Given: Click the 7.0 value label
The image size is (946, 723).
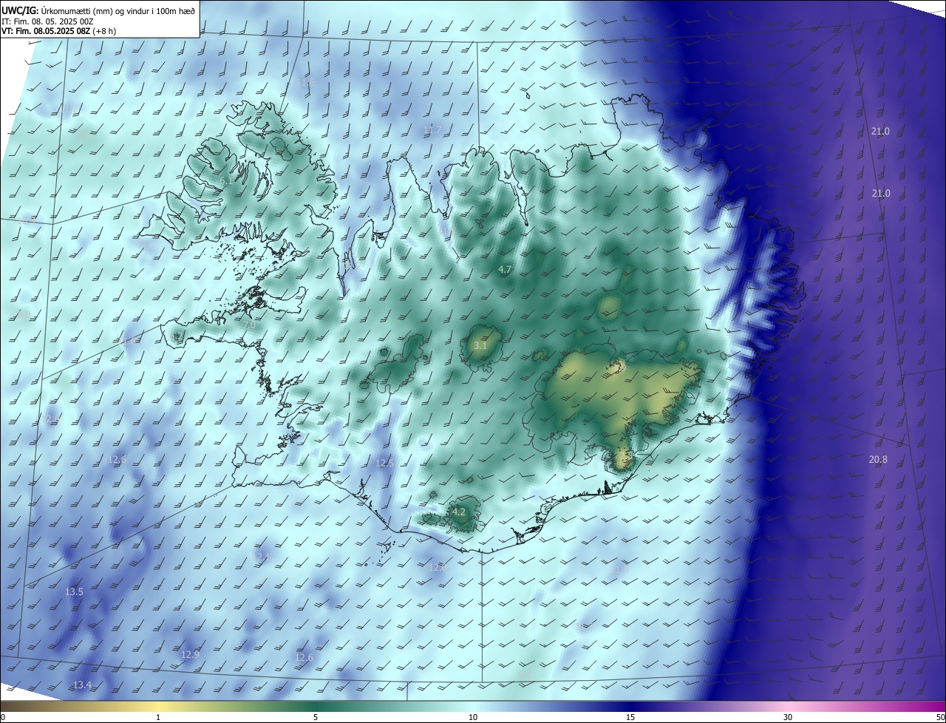Looking at the screenshot, I should click(249, 325).
